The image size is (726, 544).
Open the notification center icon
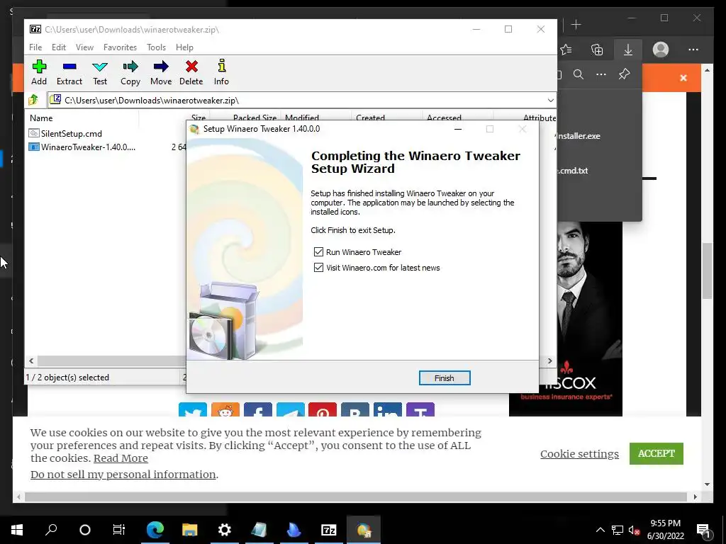703,530
